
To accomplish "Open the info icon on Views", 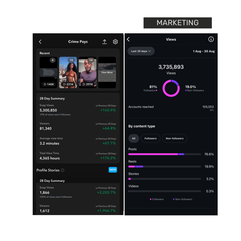I will point(211,39).
